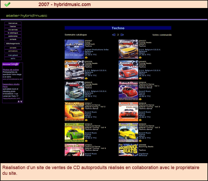Viewport: 208px width, 181px height.
Task: Click Impart Productions bvba label text
Action: tap(96, 49)
